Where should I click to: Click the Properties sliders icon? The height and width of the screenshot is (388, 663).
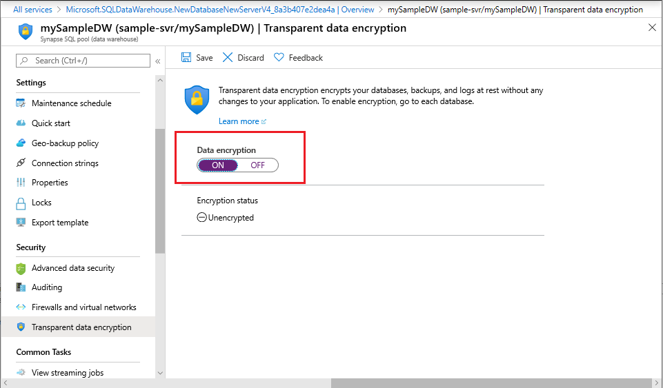(21, 183)
